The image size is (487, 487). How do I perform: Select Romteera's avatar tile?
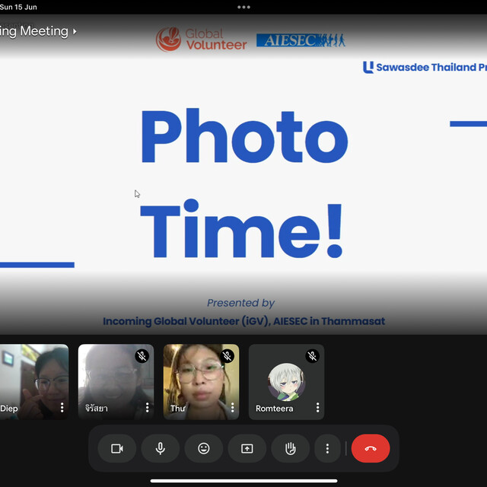(286, 380)
